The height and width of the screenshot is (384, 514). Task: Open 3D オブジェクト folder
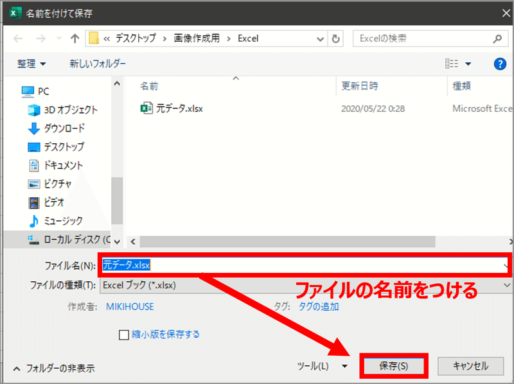pyautogui.click(x=62, y=110)
